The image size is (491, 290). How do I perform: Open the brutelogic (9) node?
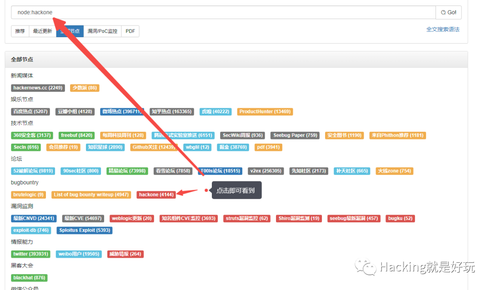coord(29,195)
